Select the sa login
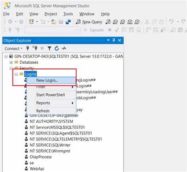Viewport: 187px width, 172px height. 32,163
